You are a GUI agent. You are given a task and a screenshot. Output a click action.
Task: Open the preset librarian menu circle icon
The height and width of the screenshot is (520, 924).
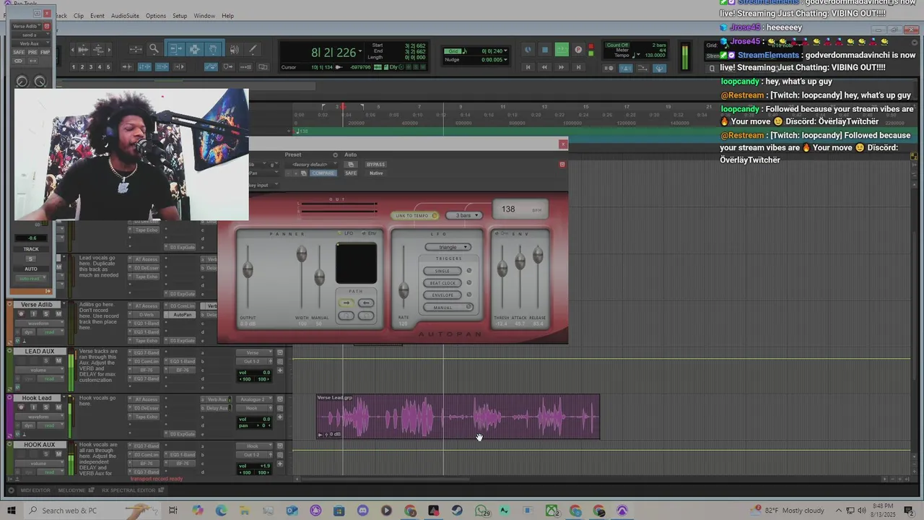[335, 155]
